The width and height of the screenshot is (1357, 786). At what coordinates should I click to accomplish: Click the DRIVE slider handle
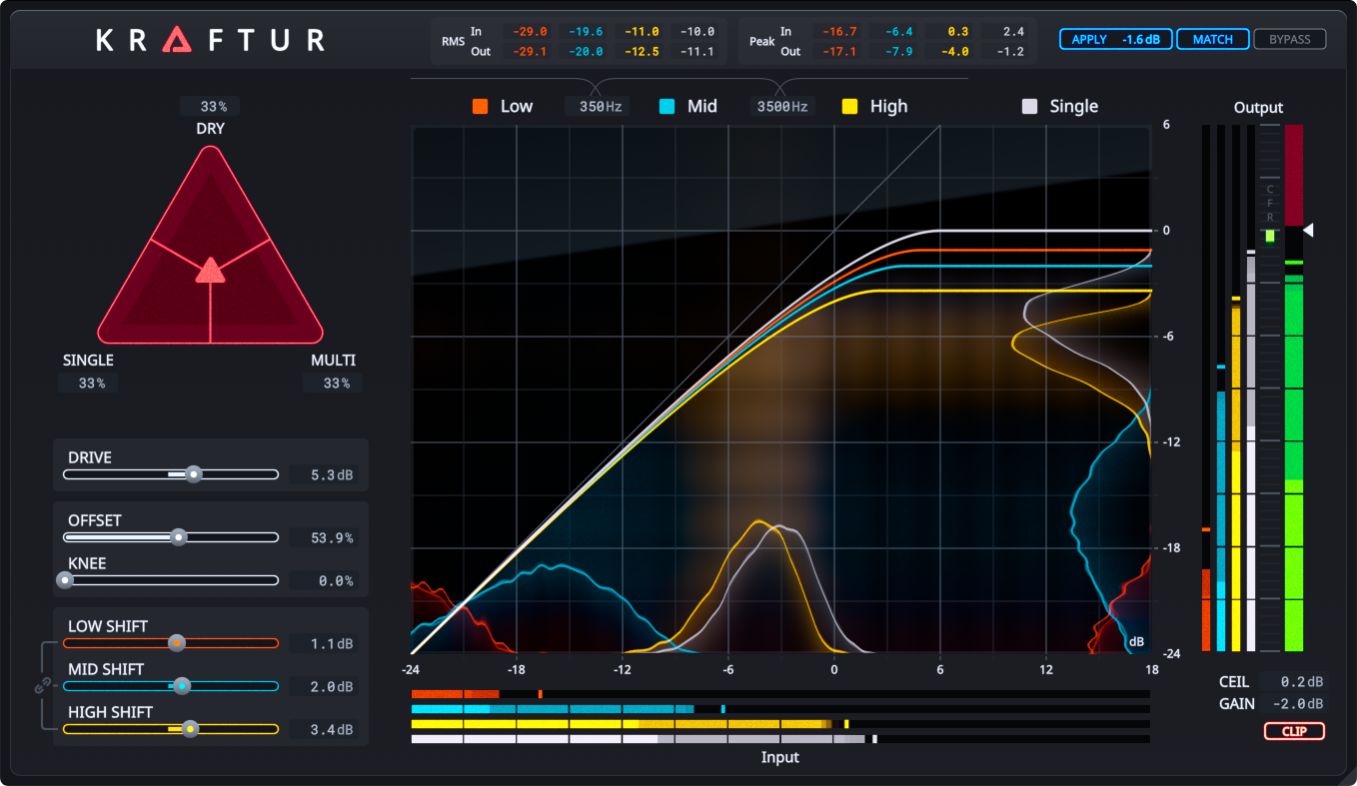click(194, 474)
